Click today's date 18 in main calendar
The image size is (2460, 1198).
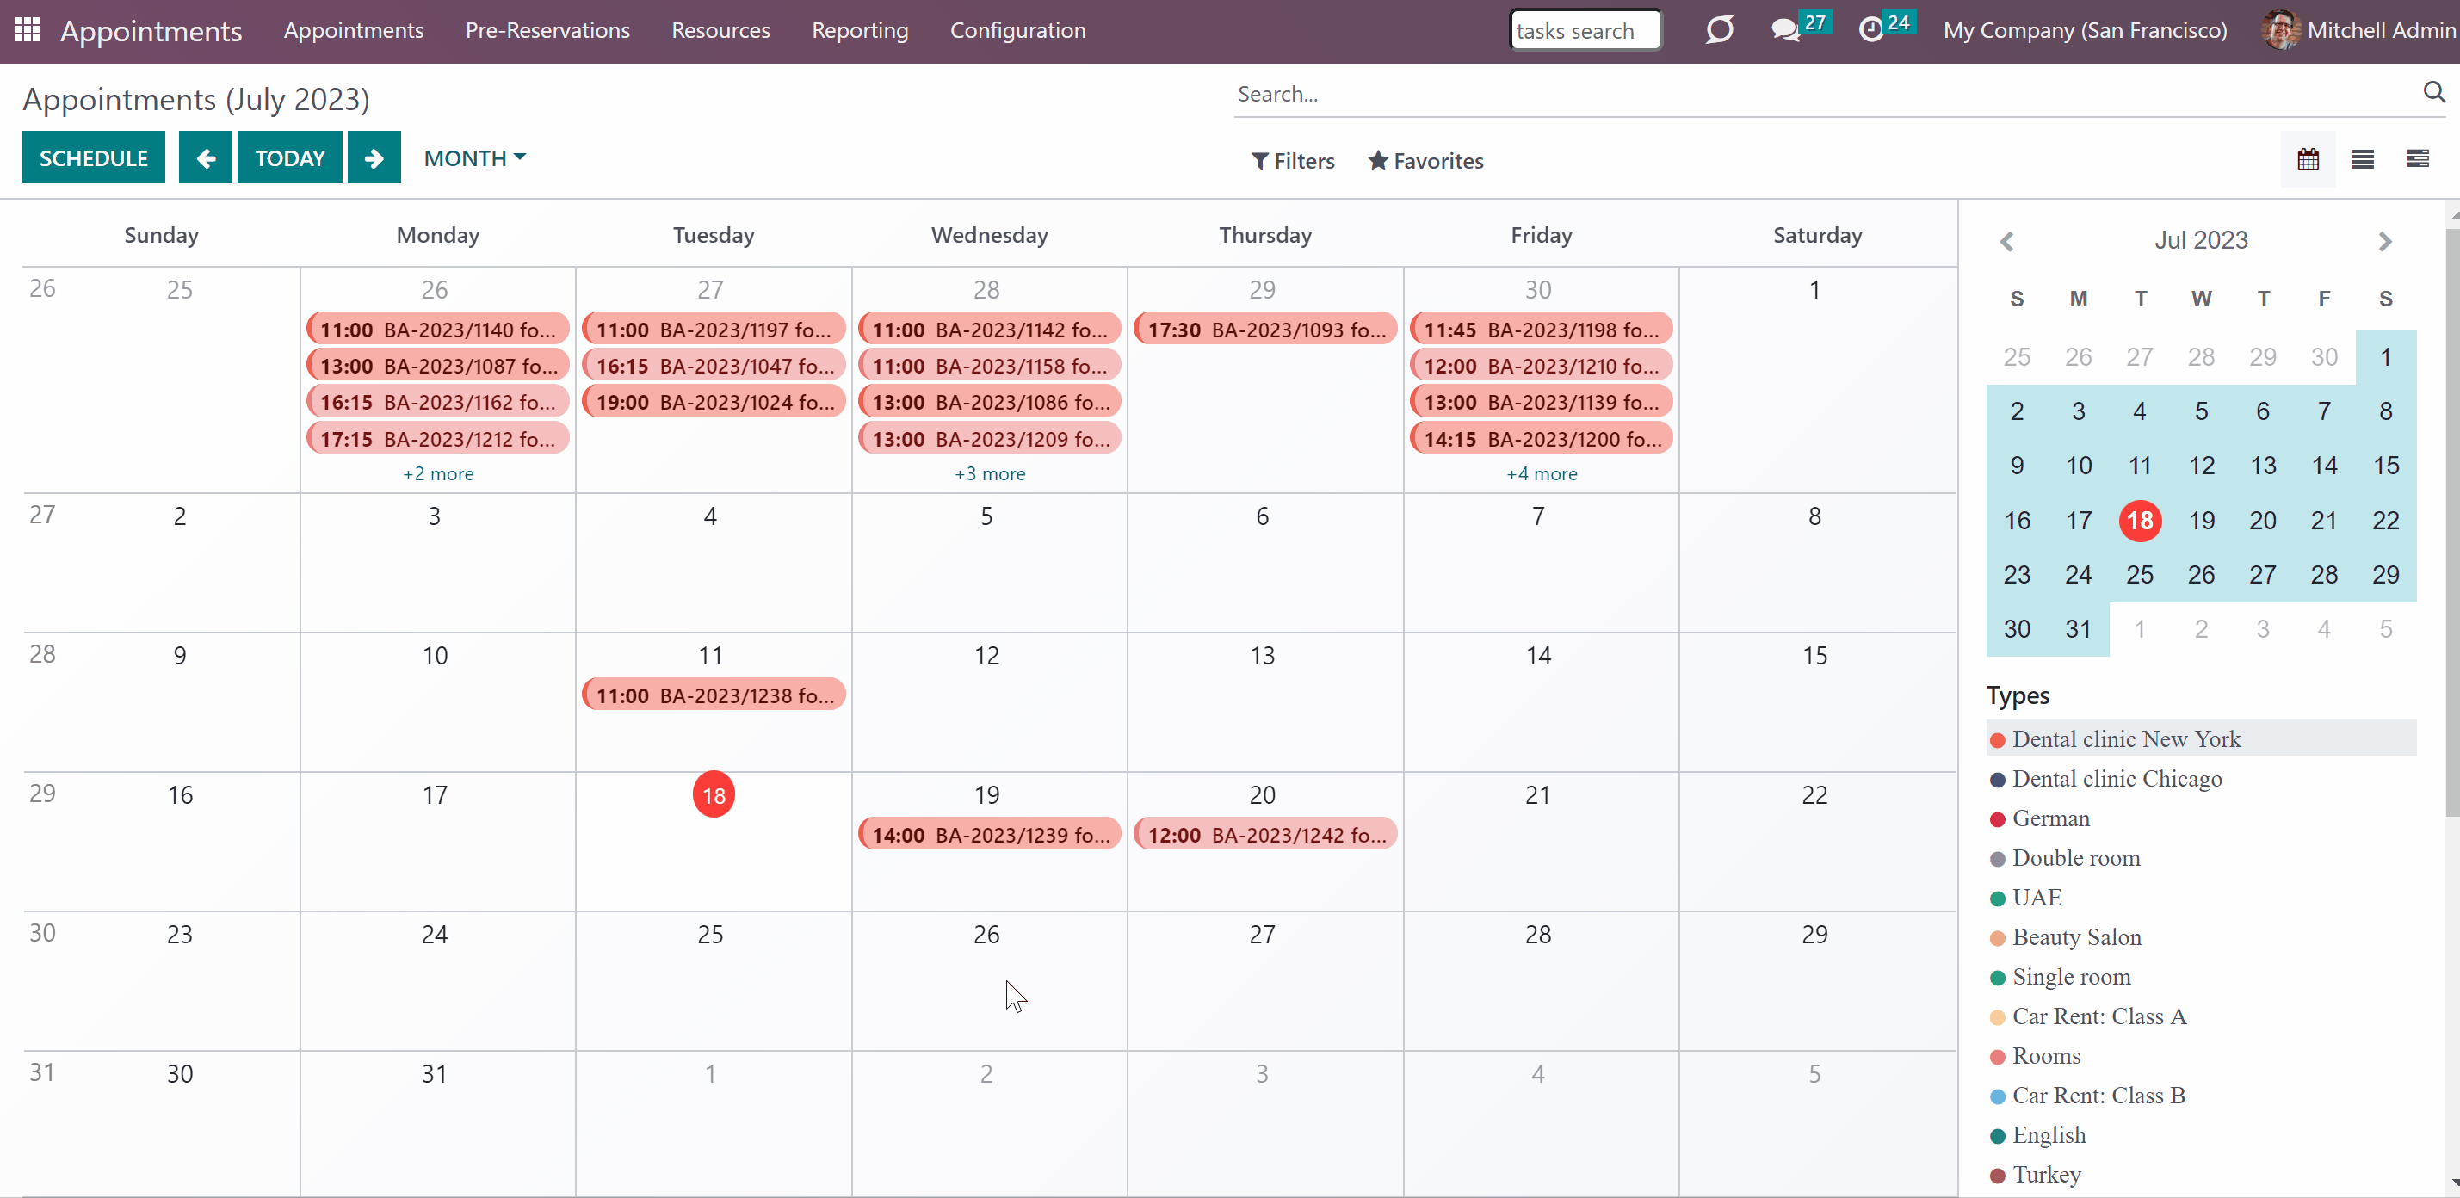714,795
